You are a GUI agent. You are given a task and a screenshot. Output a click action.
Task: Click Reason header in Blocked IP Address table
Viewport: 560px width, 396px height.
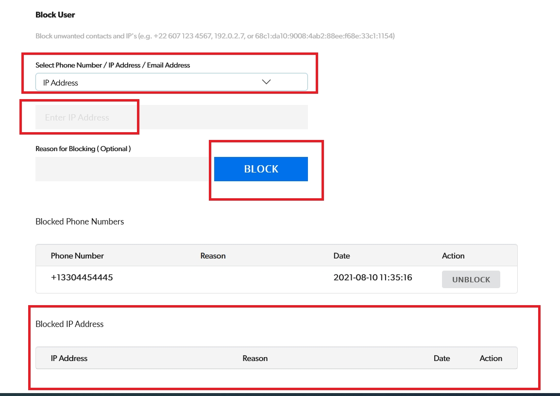(255, 358)
